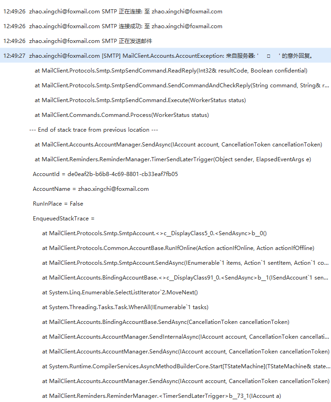The image size is (331, 402).
Task: Click the RunInPlace = False line
Action: [58, 204]
